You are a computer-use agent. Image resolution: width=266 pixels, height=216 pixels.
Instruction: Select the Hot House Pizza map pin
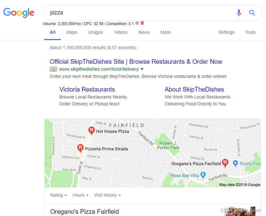click(x=91, y=131)
